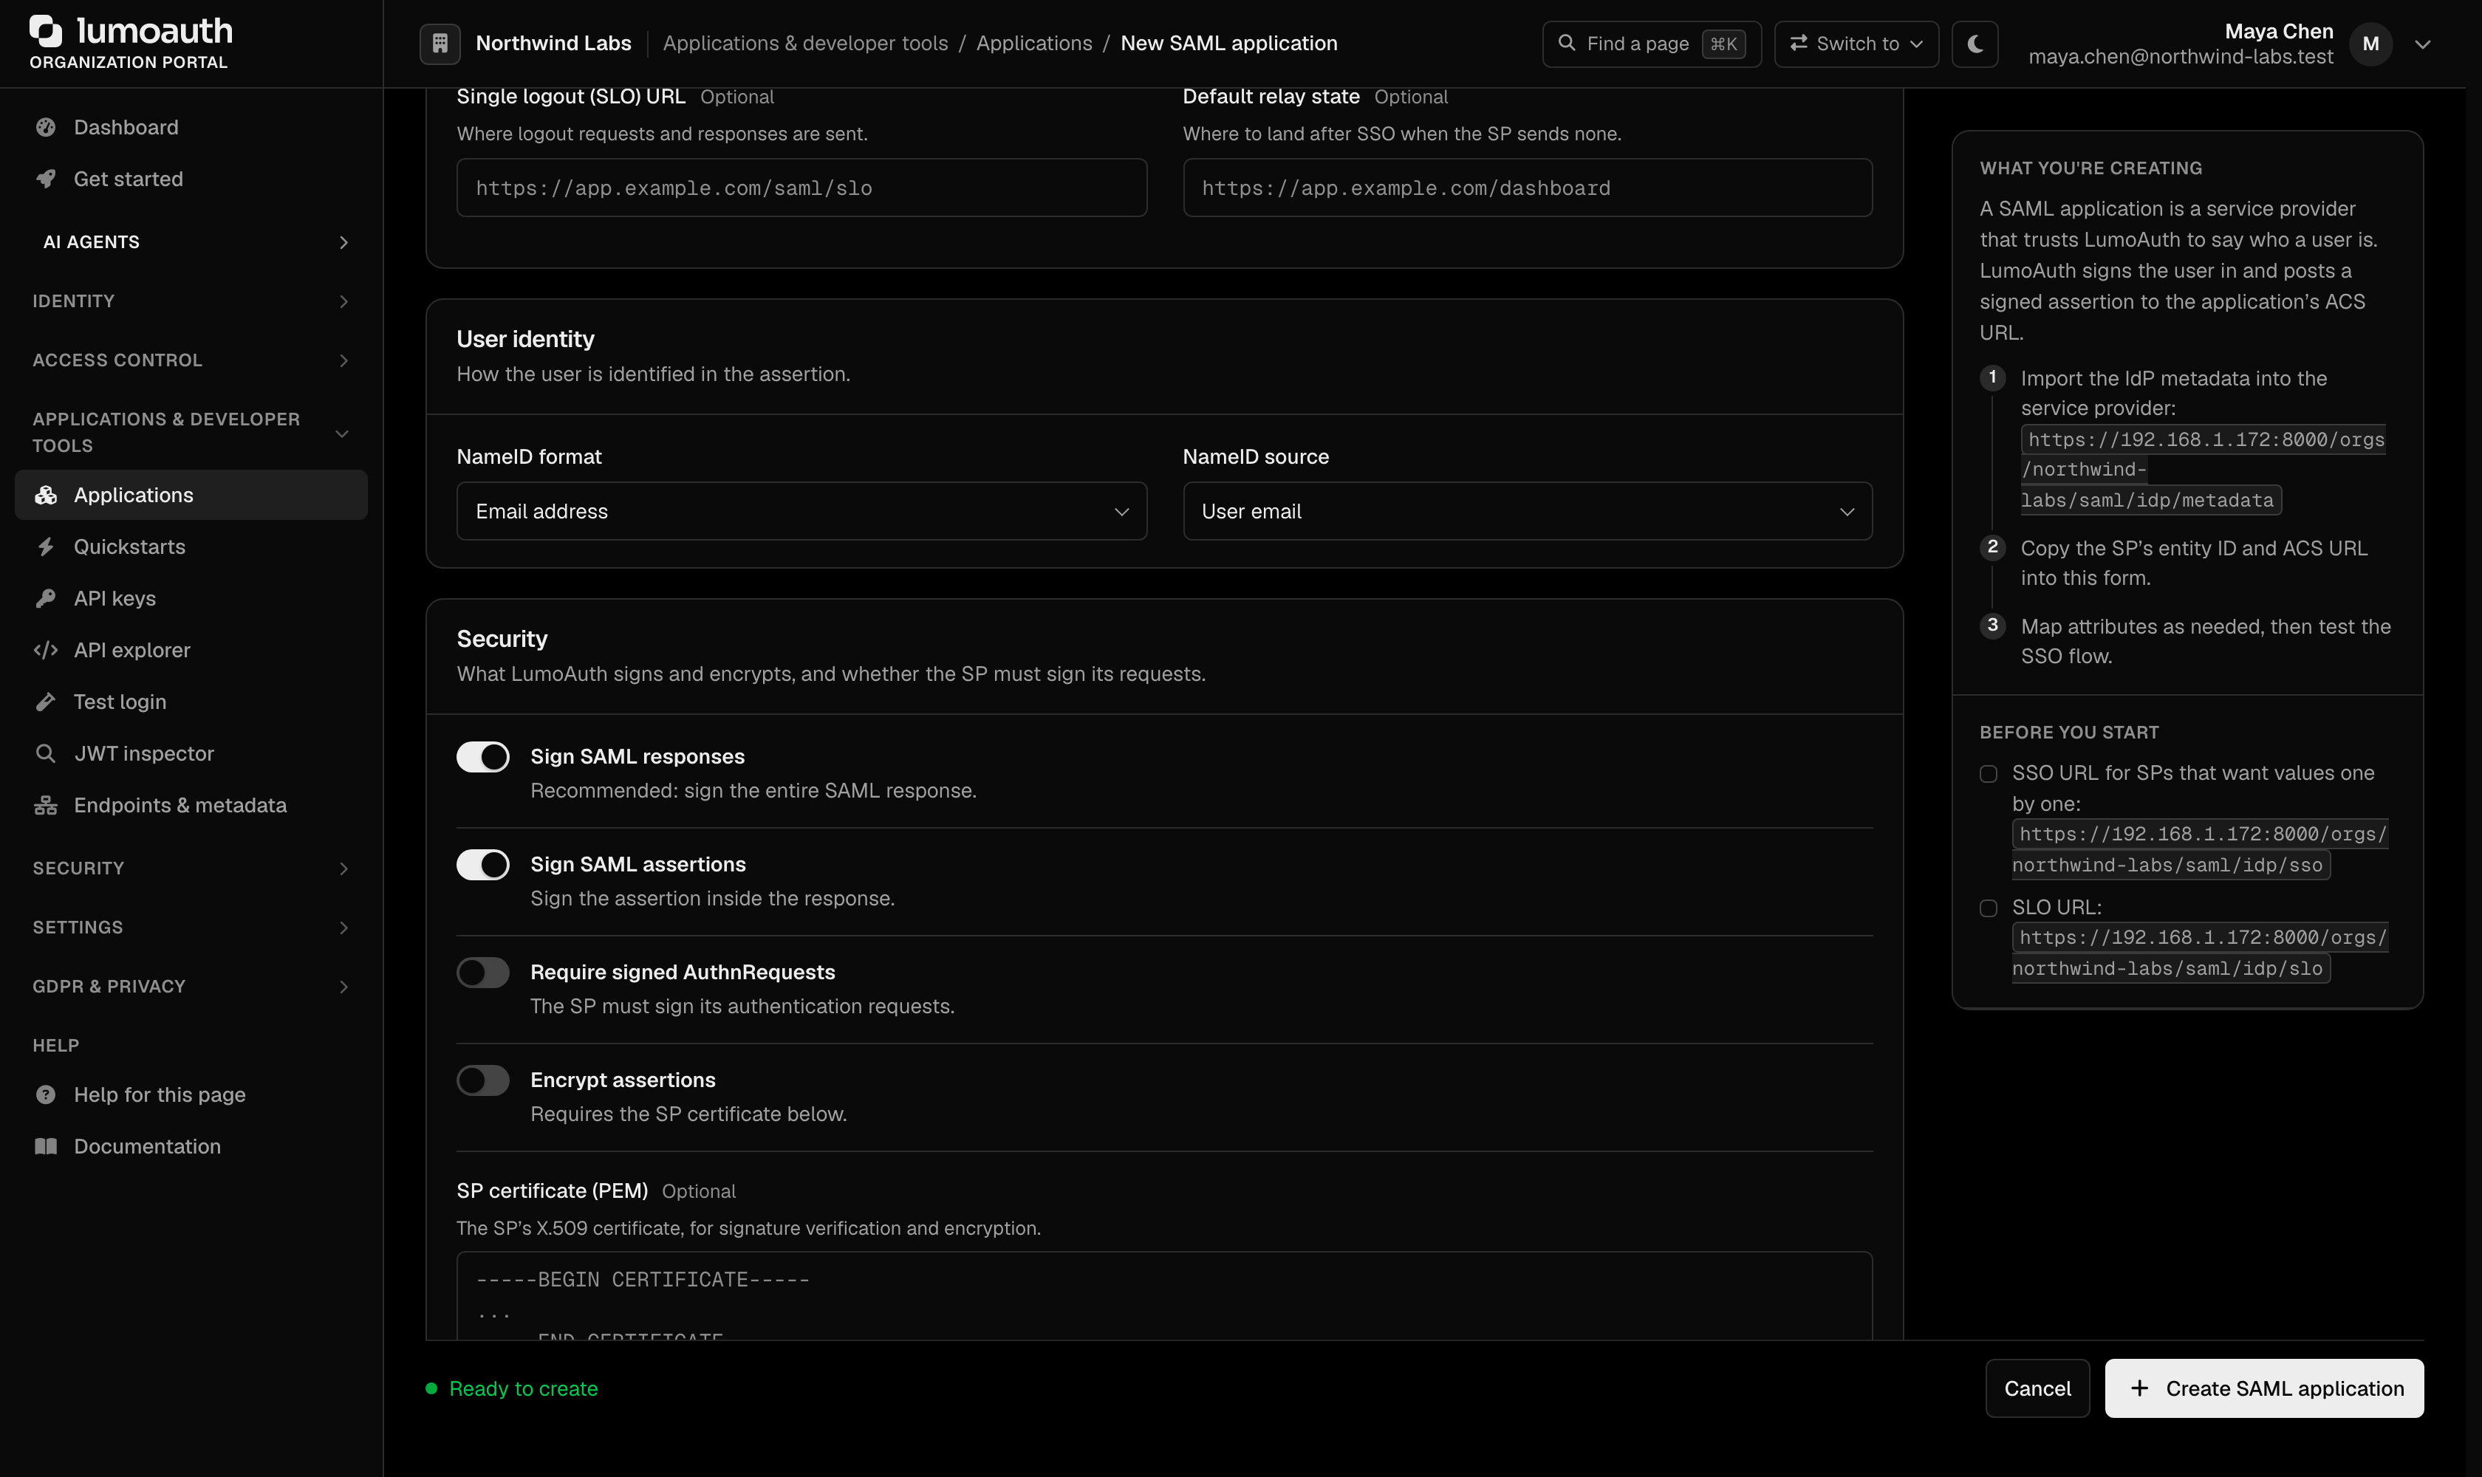Focus the SP certificate PEM textarea
Screen dimensions: 2482x1477
1164,1296
